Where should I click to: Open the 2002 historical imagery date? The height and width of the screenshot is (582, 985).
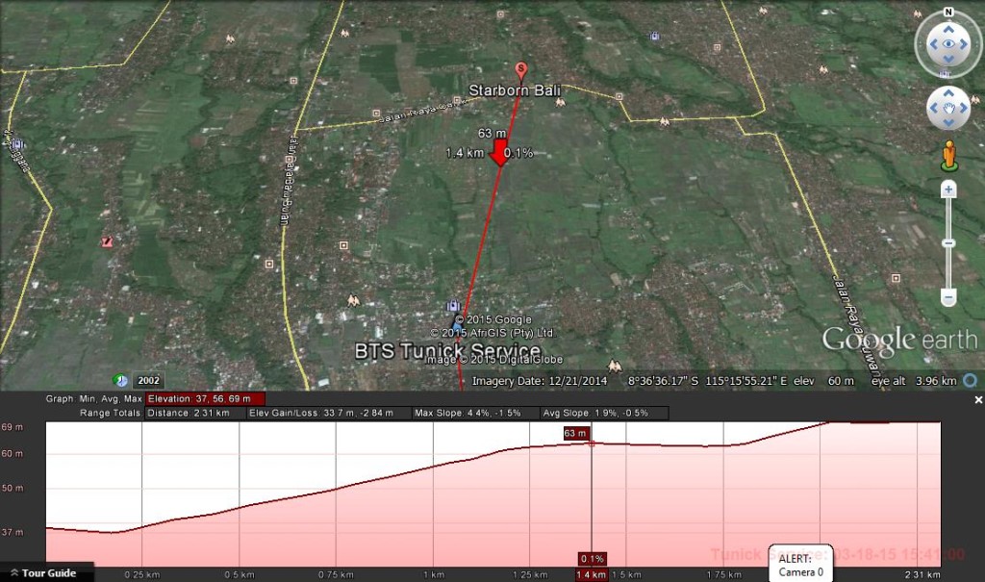click(x=148, y=380)
